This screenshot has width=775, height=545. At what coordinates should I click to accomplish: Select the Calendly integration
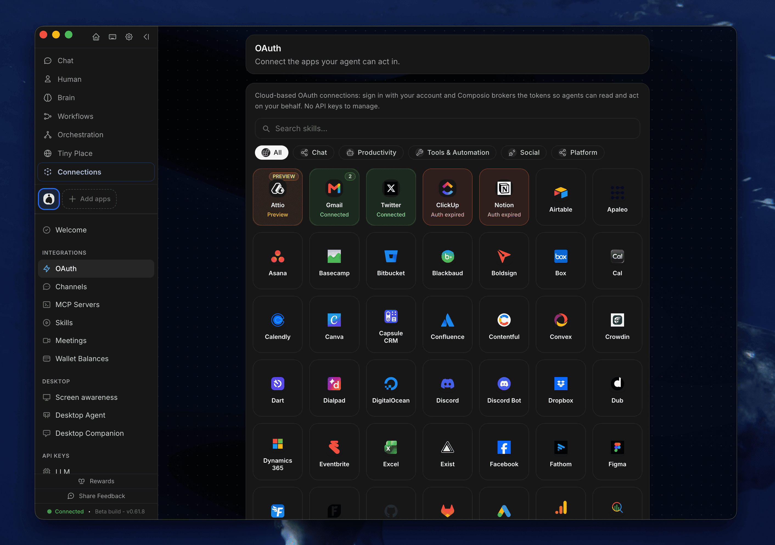277,324
